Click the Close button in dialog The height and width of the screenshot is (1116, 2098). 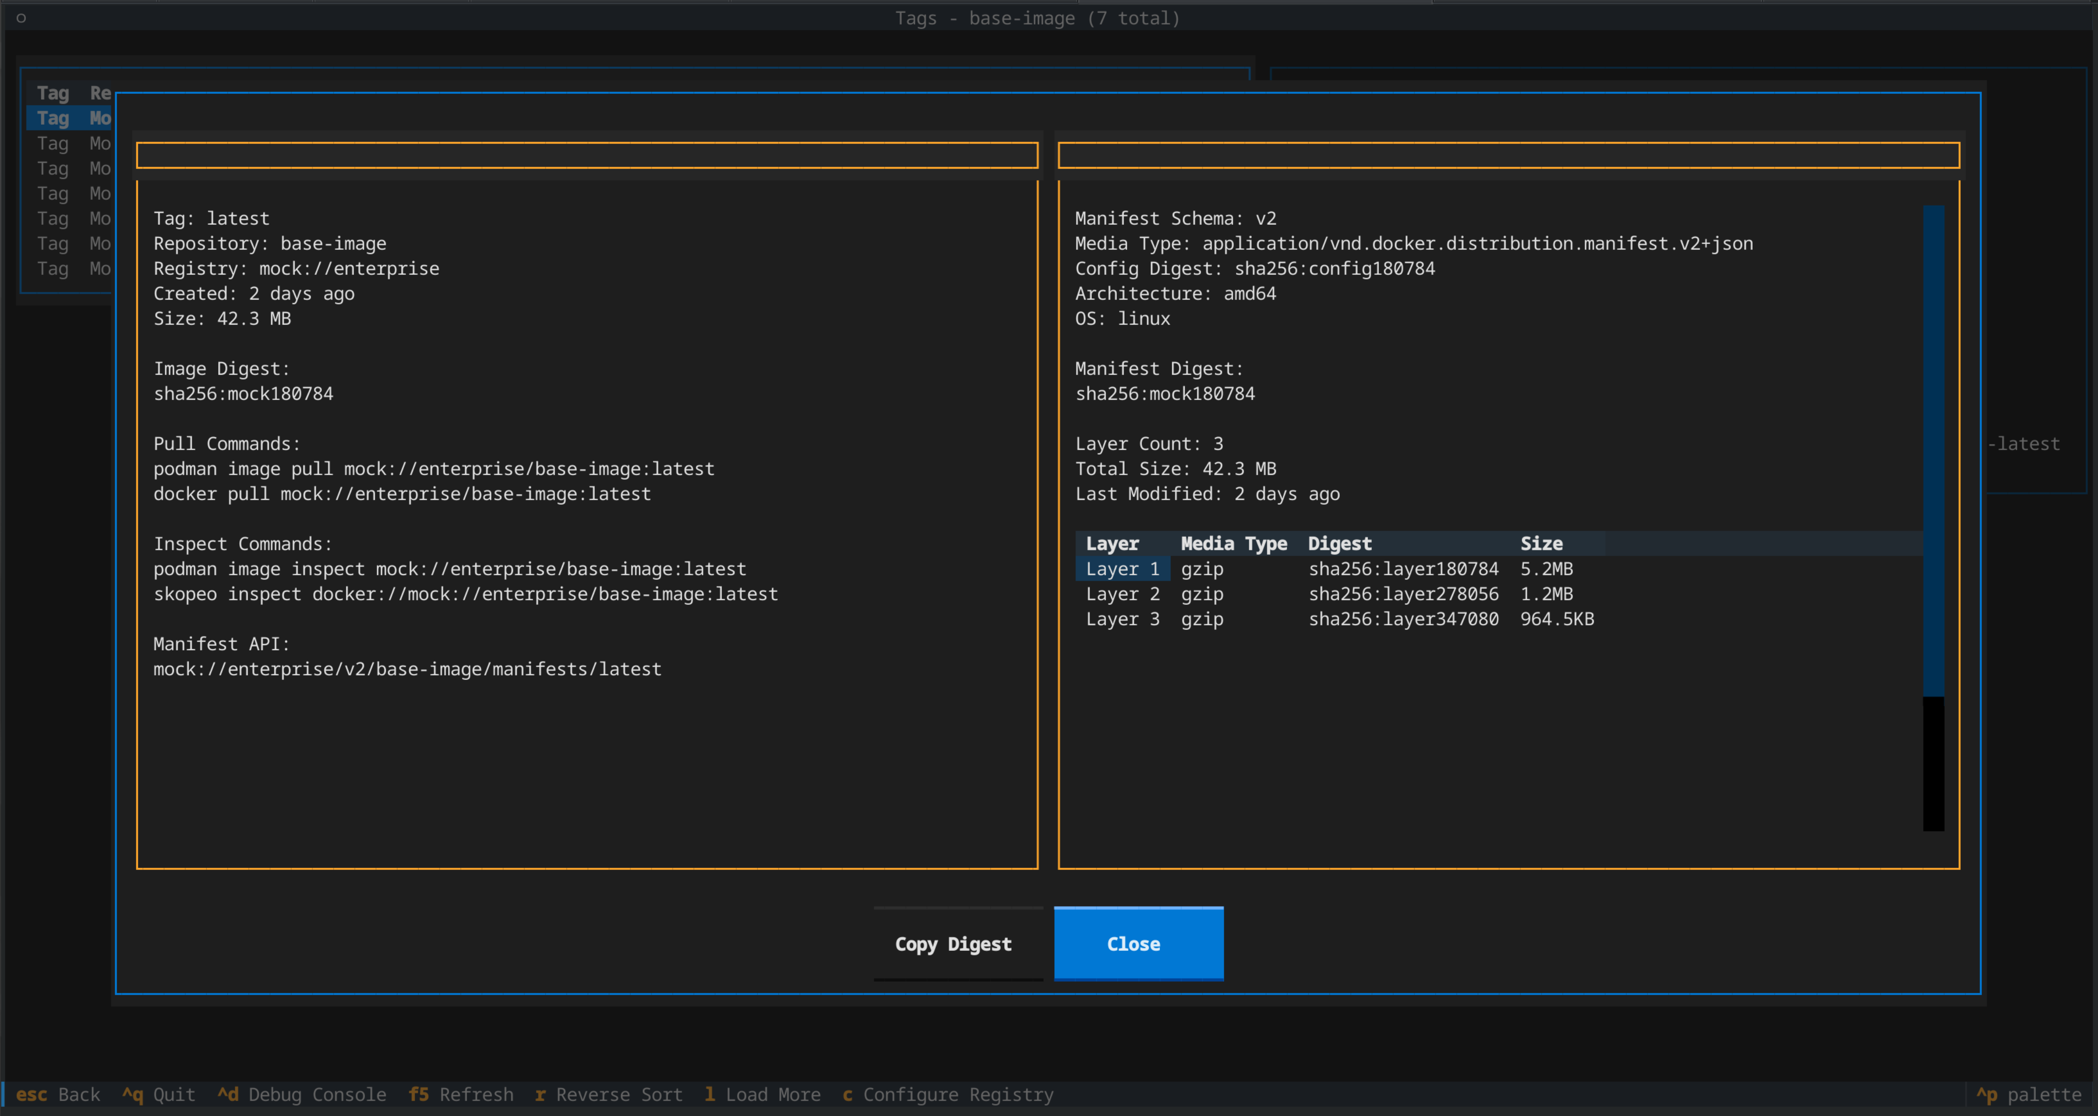pyautogui.click(x=1138, y=944)
